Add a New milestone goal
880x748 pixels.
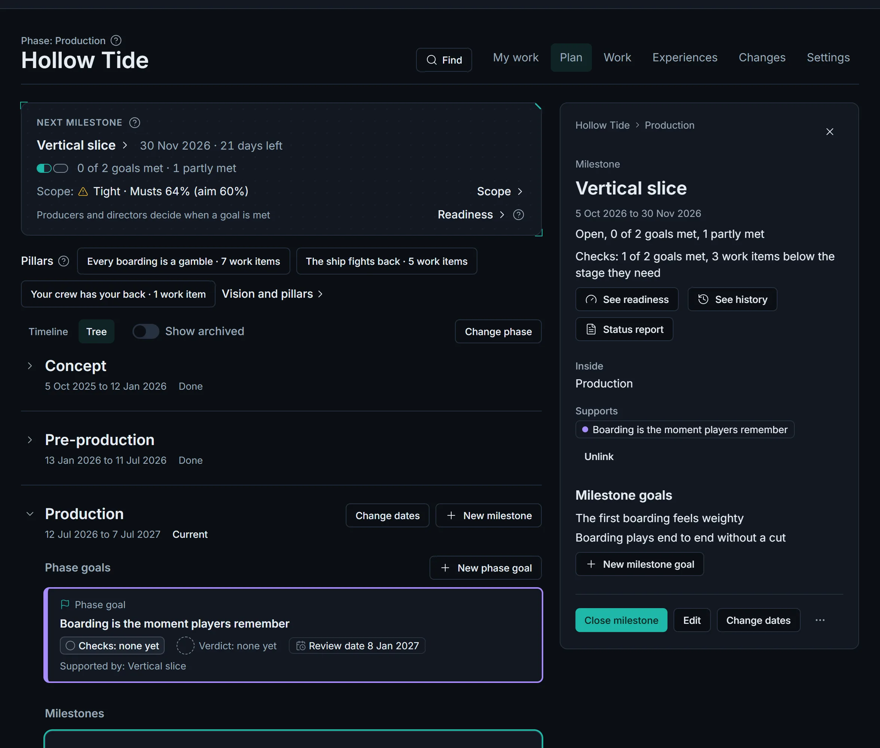(639, 564)
